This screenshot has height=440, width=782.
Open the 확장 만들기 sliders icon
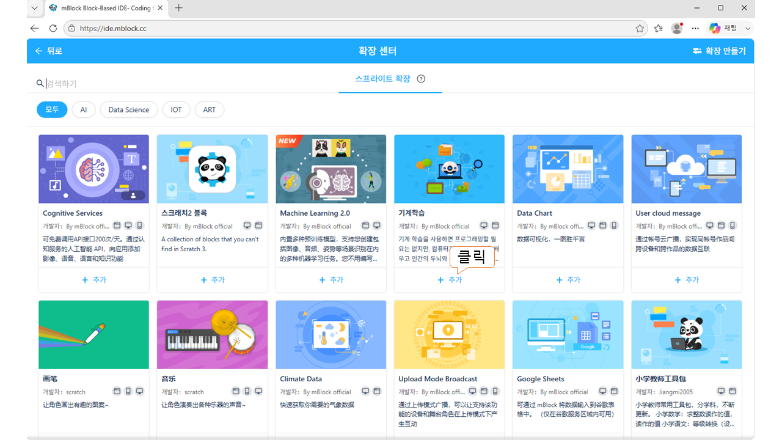click(x=697, y=51)
